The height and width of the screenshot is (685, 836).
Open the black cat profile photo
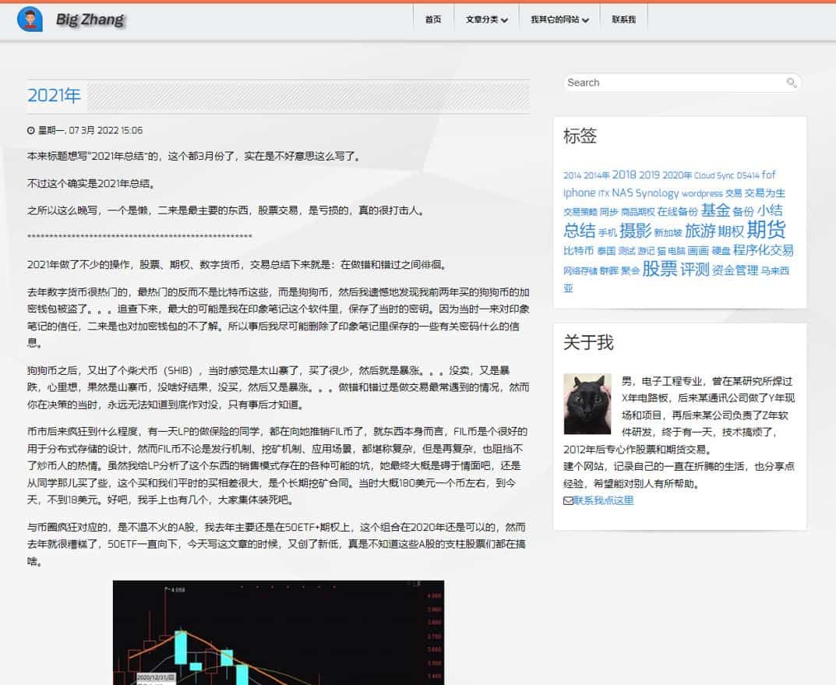pyautogui.click(x=587, y=404)
